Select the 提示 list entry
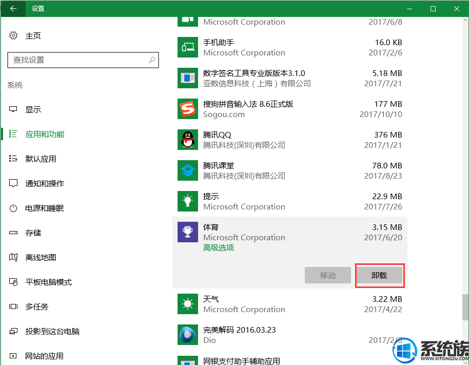This screenshot has height=365, width=469. (290, 201)
